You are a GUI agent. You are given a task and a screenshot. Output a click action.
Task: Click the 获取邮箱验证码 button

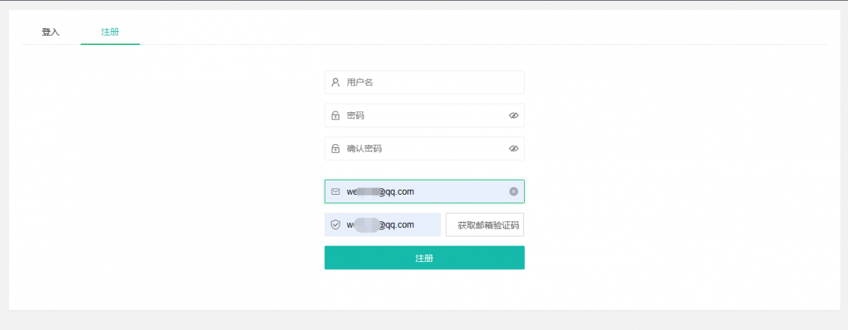click(485, 224)
